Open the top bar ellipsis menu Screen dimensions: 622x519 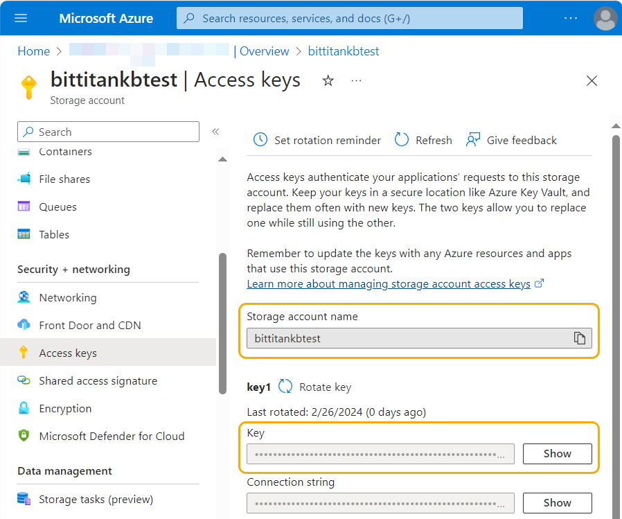pos(571,18)
